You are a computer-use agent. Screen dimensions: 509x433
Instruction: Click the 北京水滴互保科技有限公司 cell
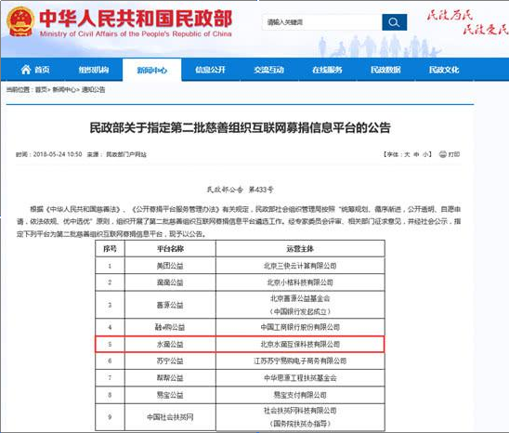click(300, 344)
